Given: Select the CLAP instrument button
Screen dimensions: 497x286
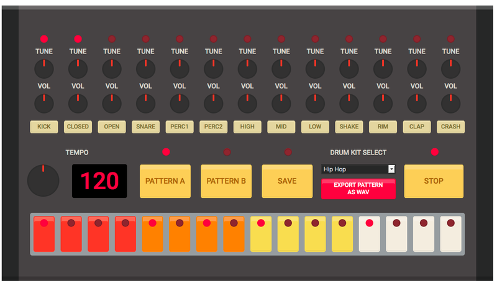Looking at the screenshot, I should click(x=417, y=127).
